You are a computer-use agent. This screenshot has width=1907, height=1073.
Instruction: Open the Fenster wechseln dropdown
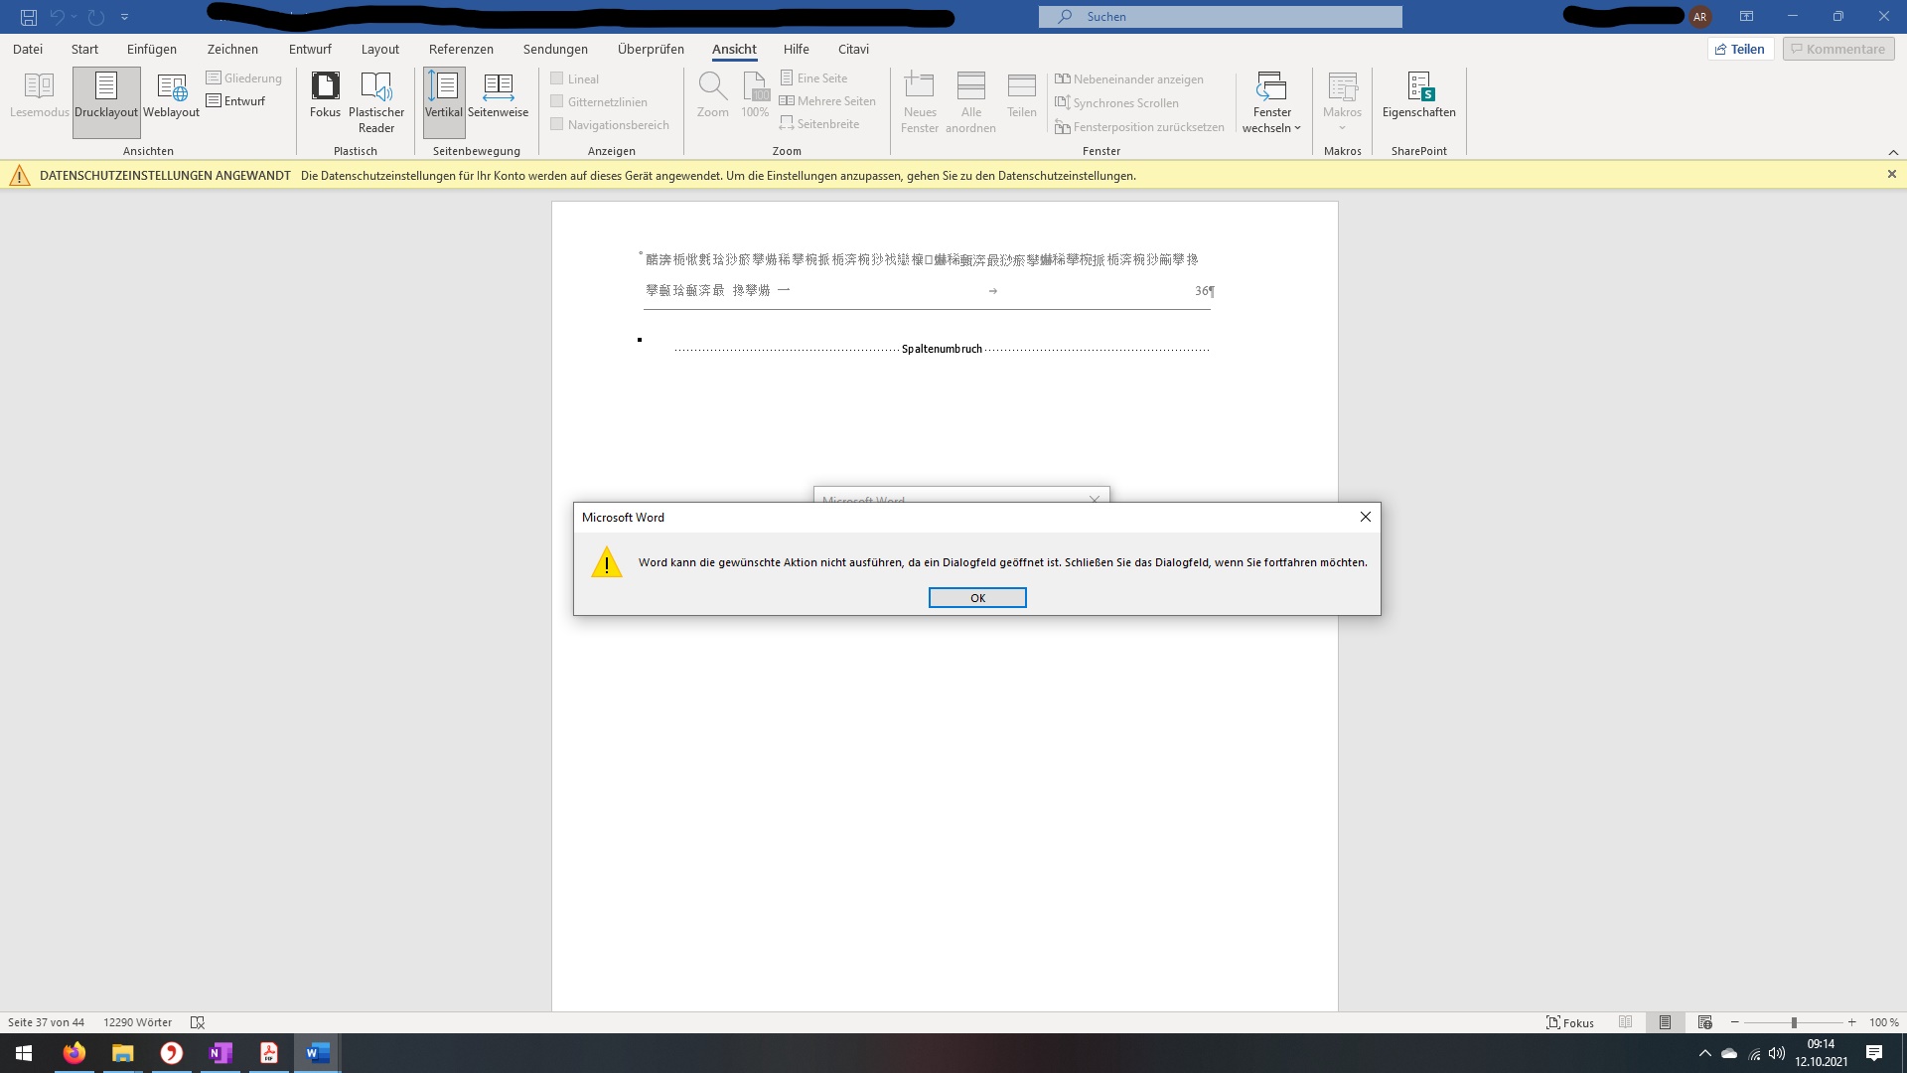coord(1270,102)
